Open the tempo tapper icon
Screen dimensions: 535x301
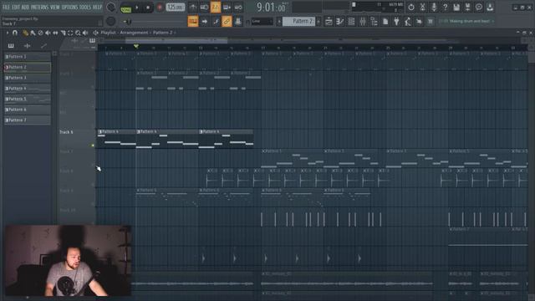tap(408, 22)
